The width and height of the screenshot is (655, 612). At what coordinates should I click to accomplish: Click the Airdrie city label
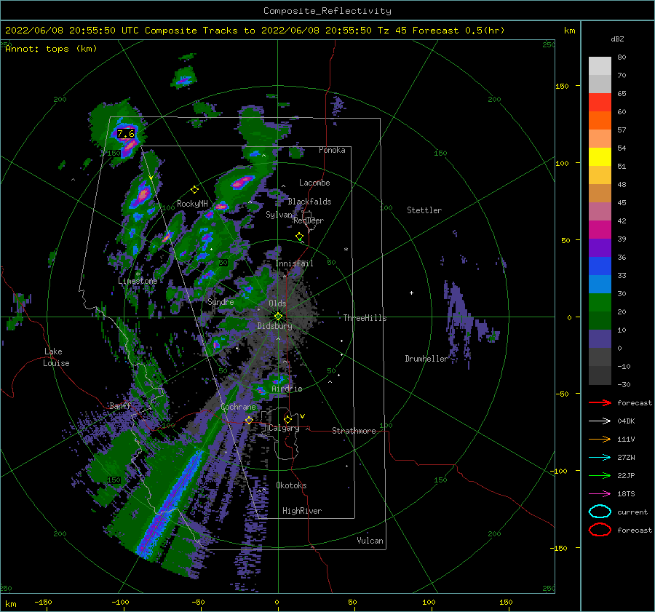pos(287,389)
